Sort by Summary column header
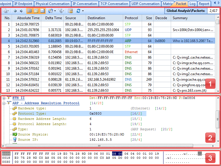Screen dimensions: 221x166 (x=193, y=18)
